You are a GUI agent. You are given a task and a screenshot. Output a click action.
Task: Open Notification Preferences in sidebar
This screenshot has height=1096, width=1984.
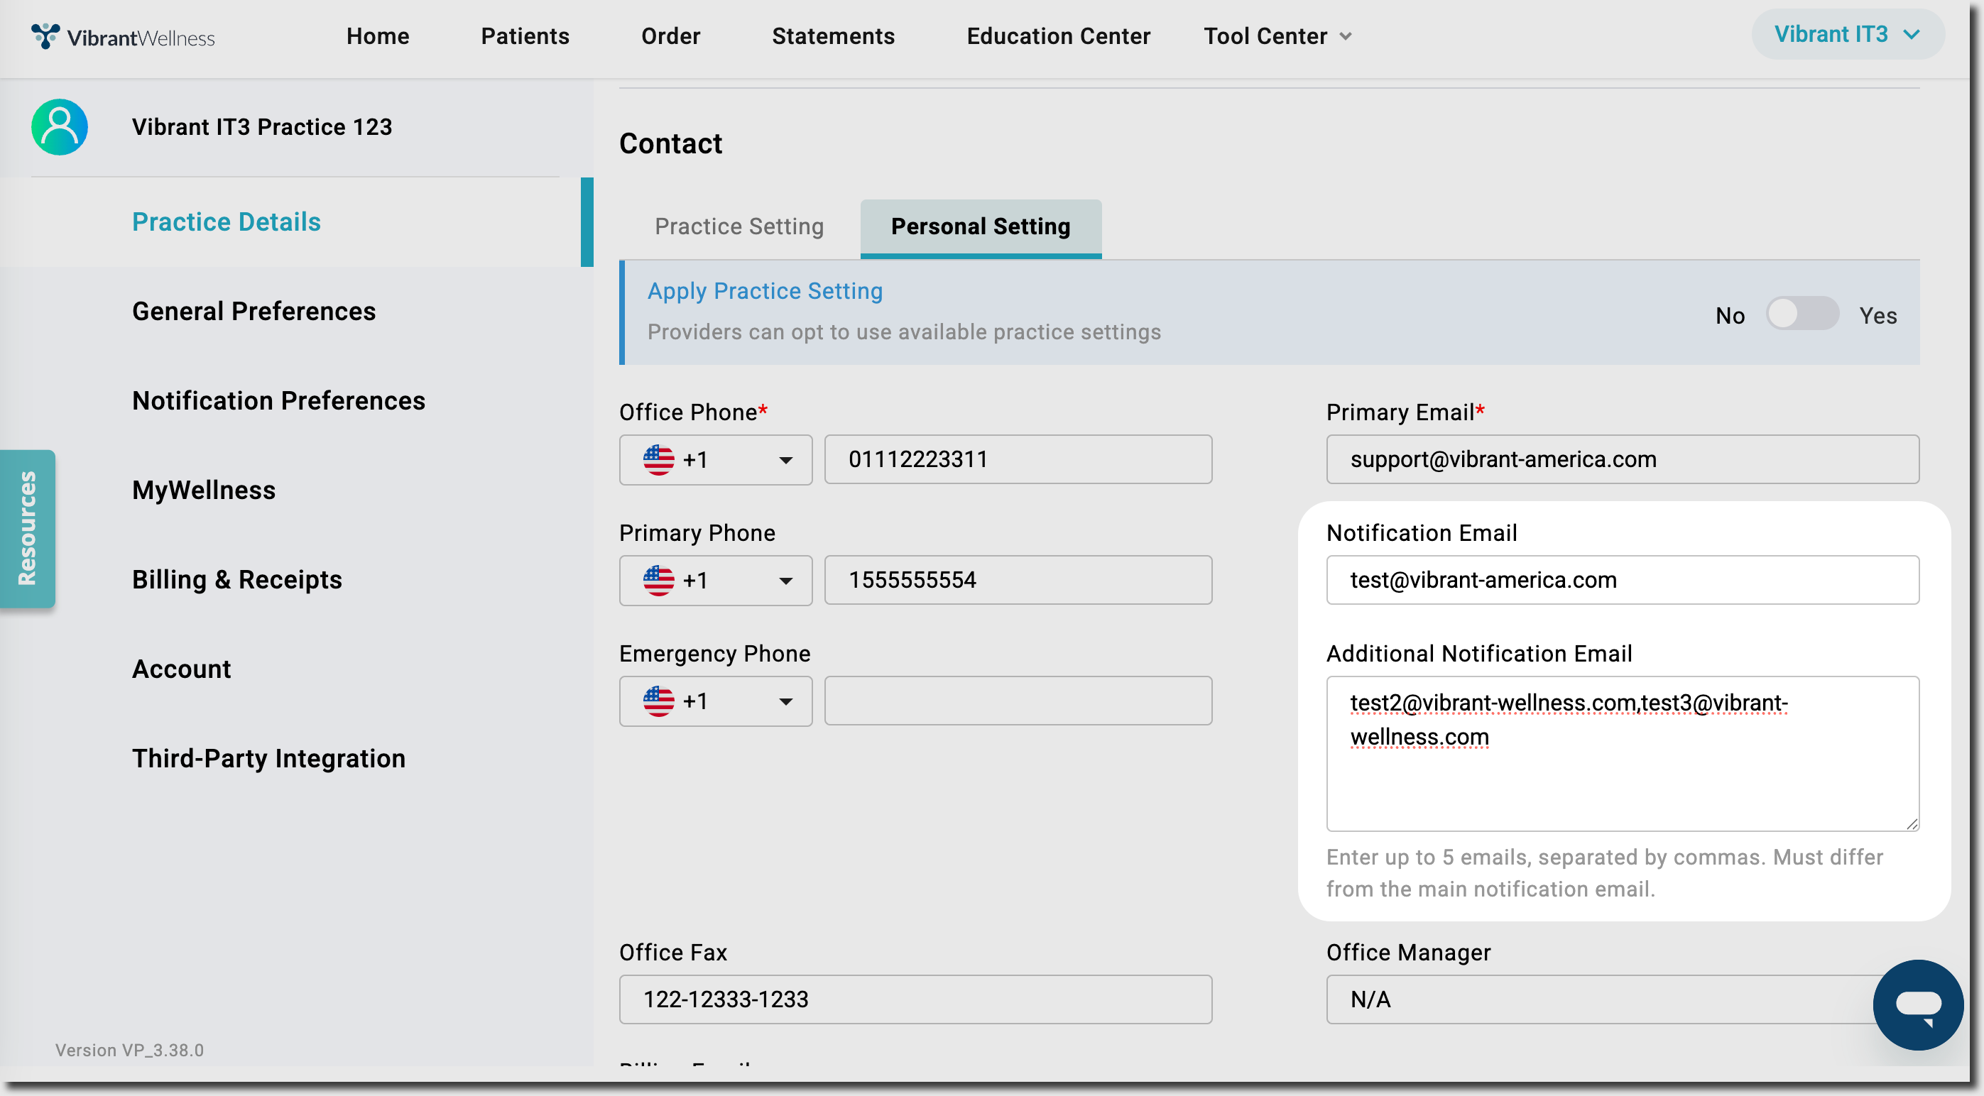[x=278, y=401]
